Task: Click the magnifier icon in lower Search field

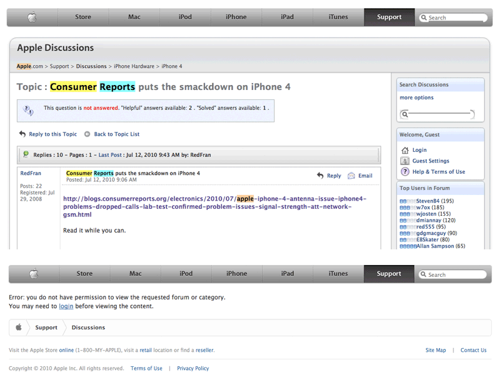Action: [423, 274]
